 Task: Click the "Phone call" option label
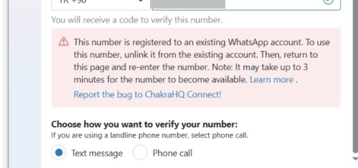(x=172, y=153)
